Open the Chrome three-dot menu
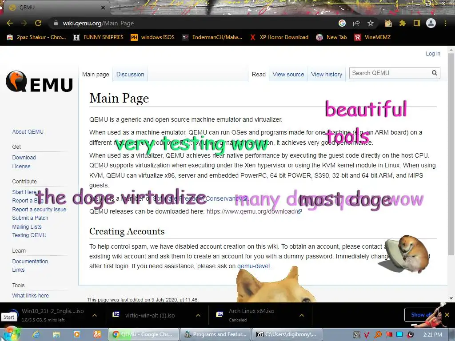The width and height of the screenshot is (455, 341). 445,23
